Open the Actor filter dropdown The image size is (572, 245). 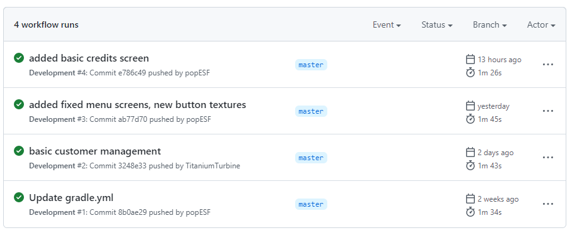coord(541,24)
